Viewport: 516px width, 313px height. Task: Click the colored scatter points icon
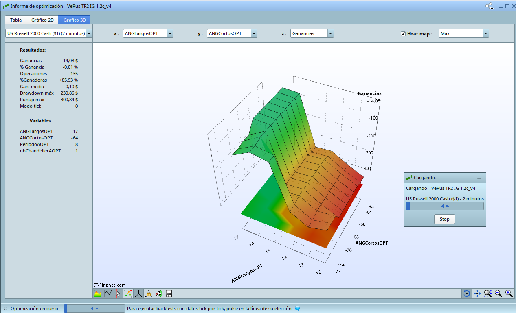coord(128,293)
